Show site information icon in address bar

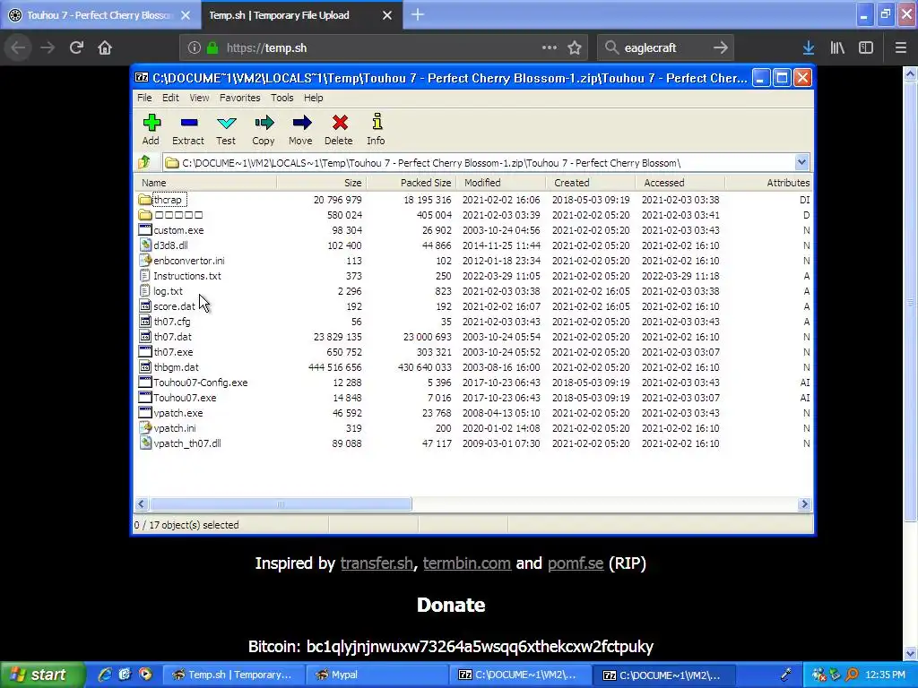(195, 48)
